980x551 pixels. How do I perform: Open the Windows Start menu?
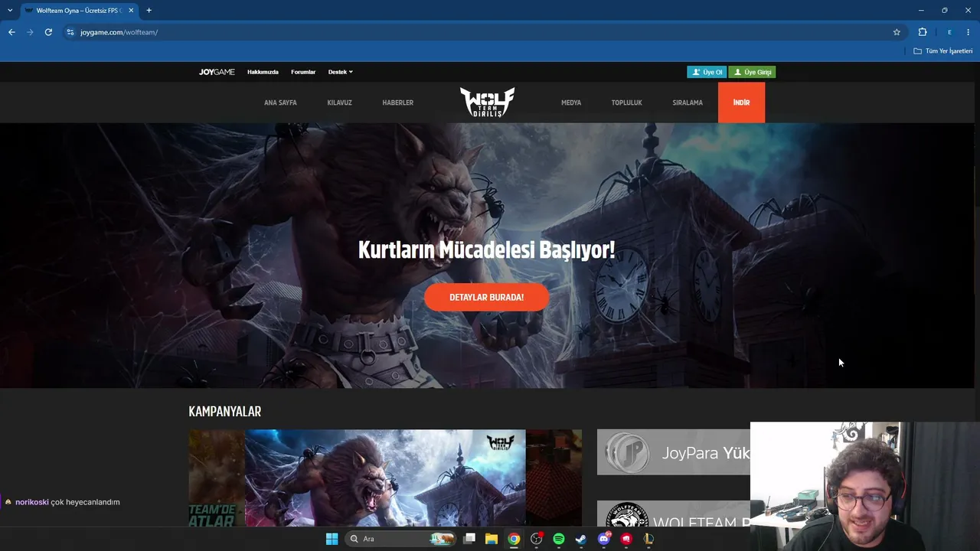[x=332, y=539]
